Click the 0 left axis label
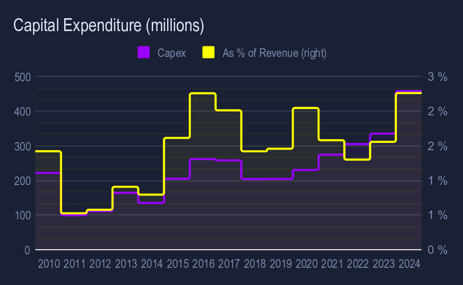This screenshot has width=463, height=285. [x=27, y=250]
